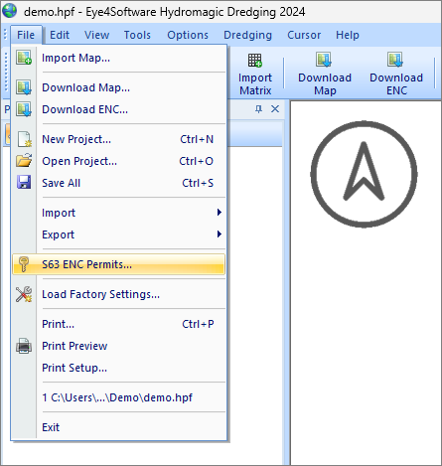
Task: Click the Download ENC toolbar label
Action: click(x=396, y=83)
